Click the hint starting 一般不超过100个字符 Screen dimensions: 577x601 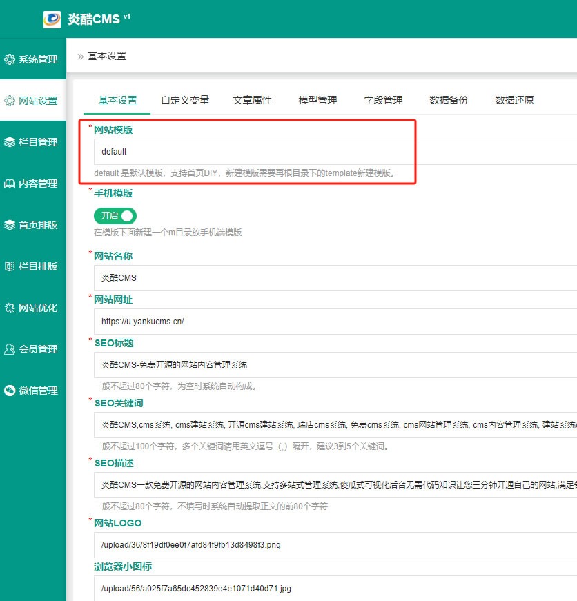[242, 446]
